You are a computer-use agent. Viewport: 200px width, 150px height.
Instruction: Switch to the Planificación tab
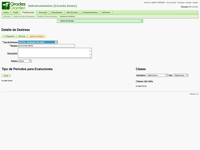(28, 12)
